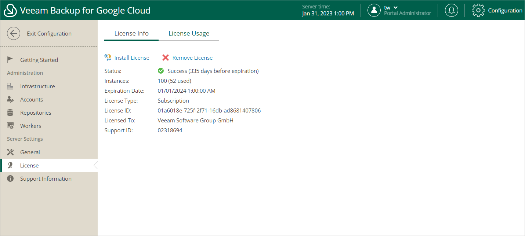
Task: Click the License ID: label
Action: pos(118,110)
